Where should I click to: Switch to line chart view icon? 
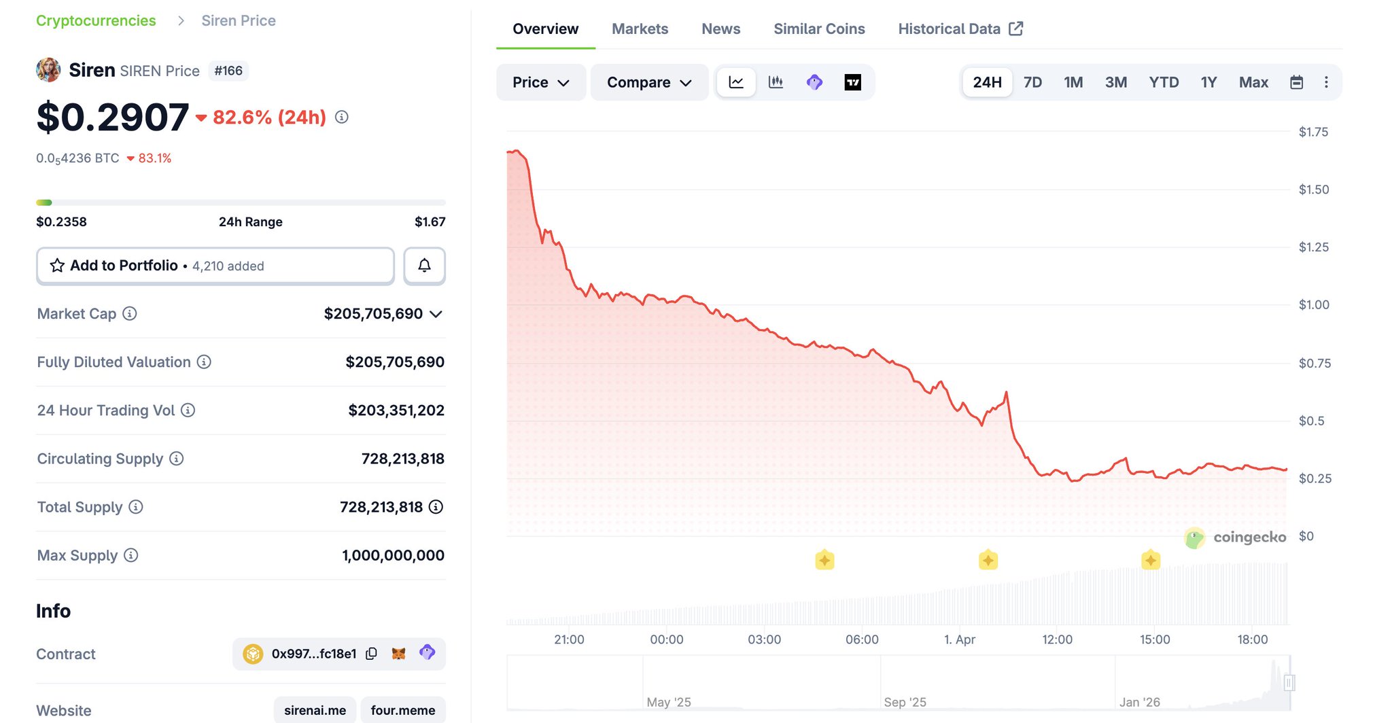(736, 82)
